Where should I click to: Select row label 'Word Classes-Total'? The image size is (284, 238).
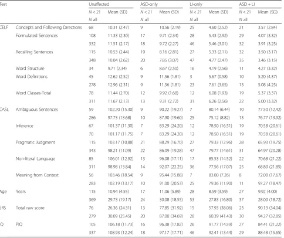coord(33,93)
